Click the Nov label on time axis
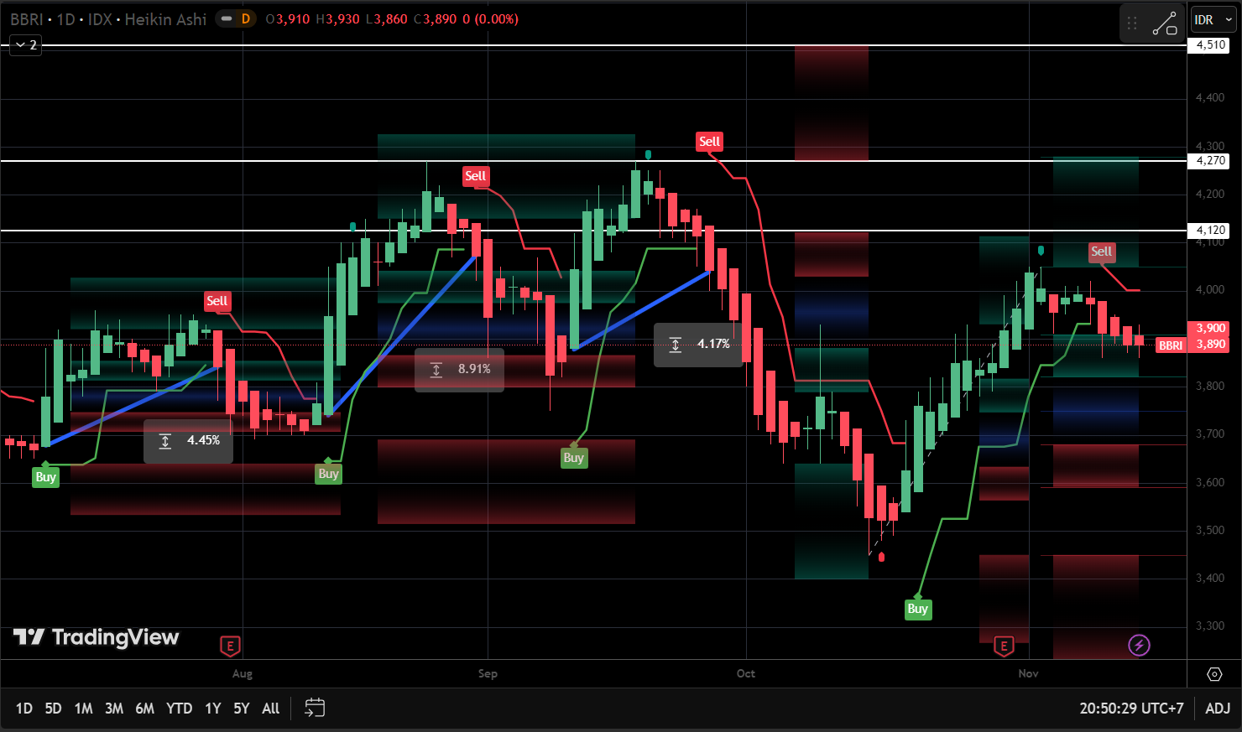 pyautogui.click(x=1029, y=673)
